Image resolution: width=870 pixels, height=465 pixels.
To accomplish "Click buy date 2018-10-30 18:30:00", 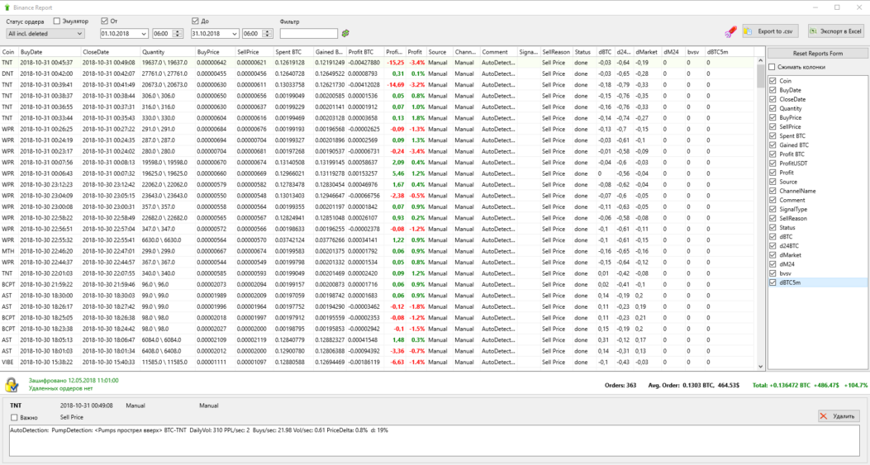I will (46, 296).
